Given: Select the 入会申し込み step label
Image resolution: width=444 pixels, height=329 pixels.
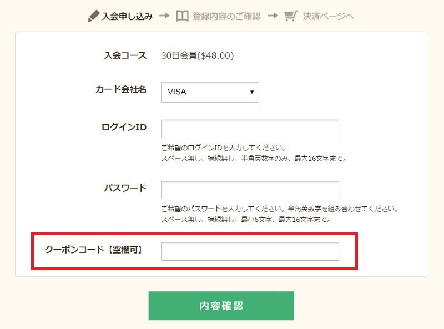Looking at the screenshot, I should tap(127, 16).
